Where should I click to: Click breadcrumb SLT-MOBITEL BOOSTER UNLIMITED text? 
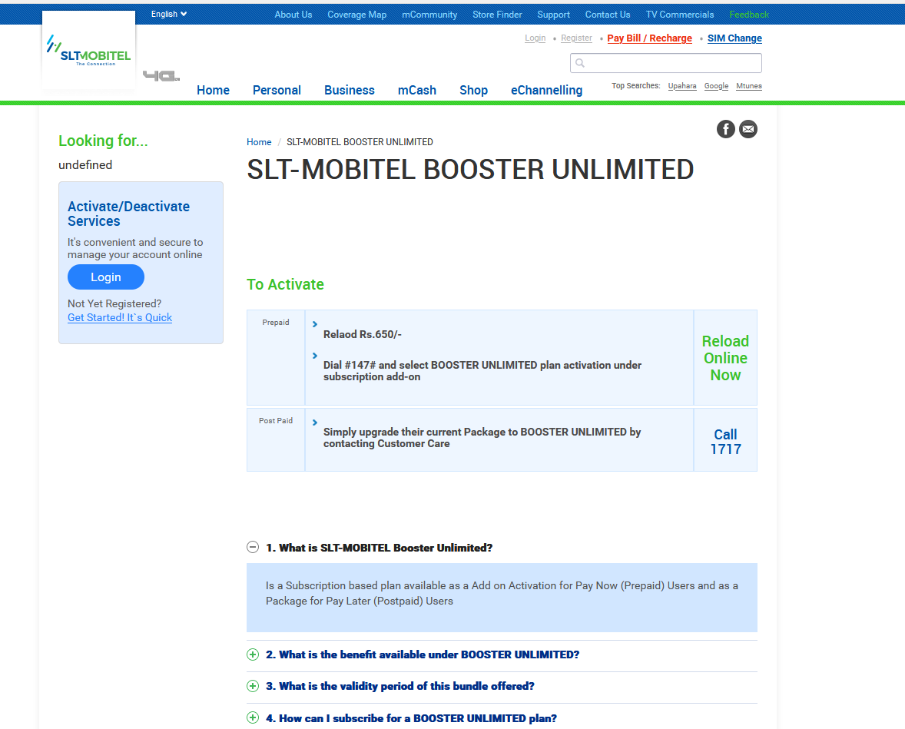click(360, 142)
